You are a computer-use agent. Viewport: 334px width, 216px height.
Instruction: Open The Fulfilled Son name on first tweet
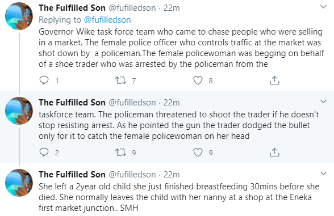tap(72, 8)
